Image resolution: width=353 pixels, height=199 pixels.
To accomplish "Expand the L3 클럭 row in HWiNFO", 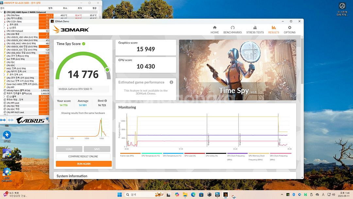I will [x=4, y=97].
